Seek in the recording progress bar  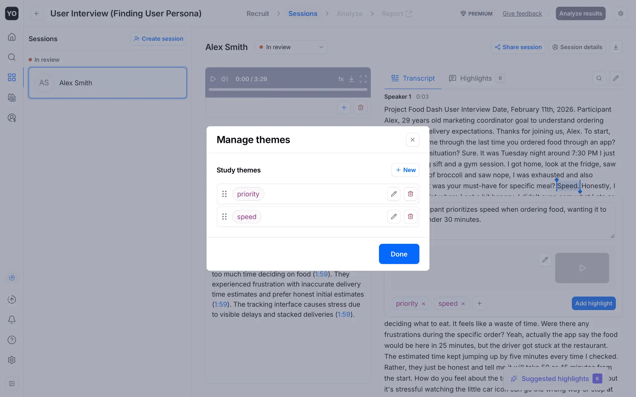click(288, 89)
